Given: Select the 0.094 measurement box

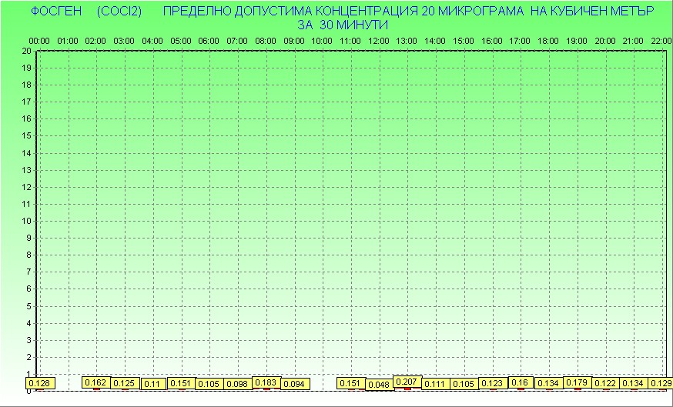Looking at the screenshot, I should (x=294, y=384).
